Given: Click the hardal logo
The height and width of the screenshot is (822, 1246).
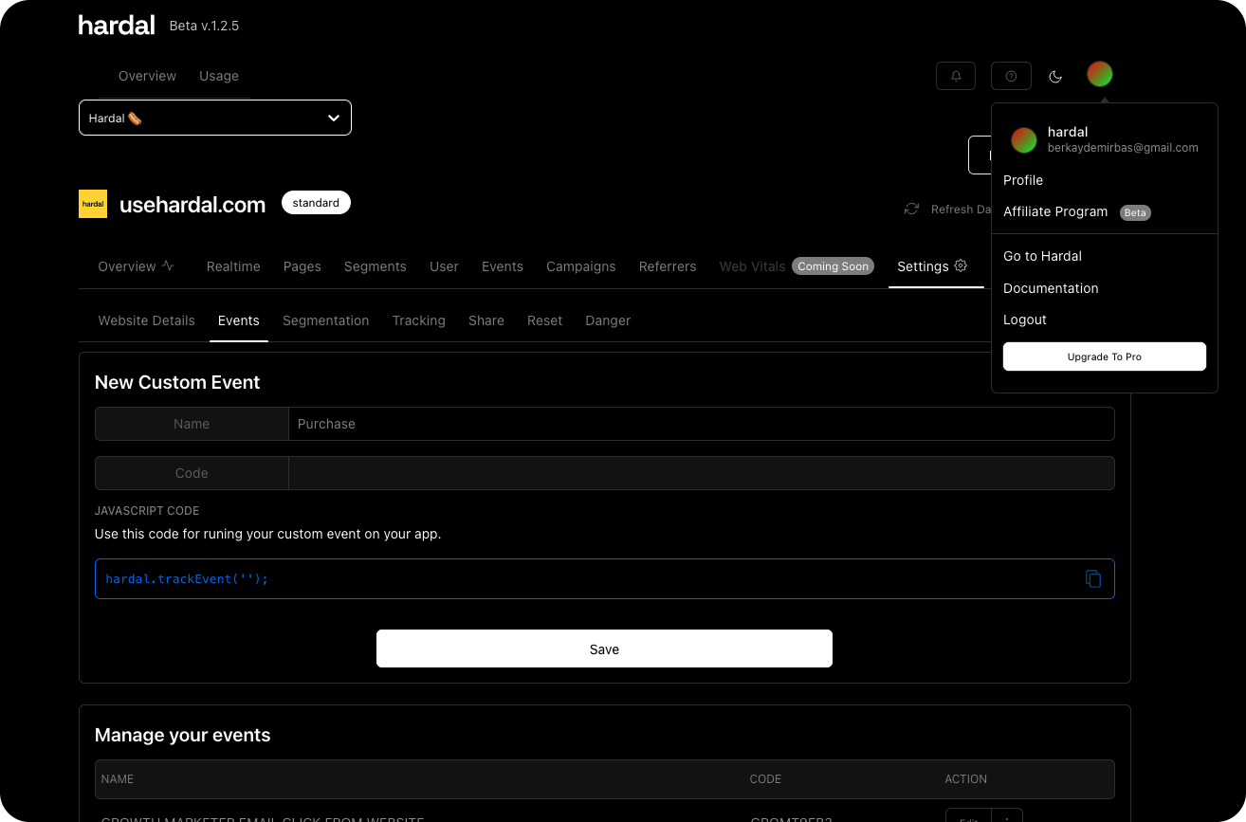Looking at the screenshot, I should 117,26.
